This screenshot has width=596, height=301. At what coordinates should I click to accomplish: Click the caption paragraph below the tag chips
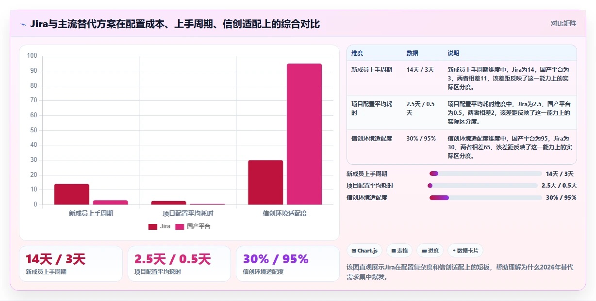(x=460, y=272)
